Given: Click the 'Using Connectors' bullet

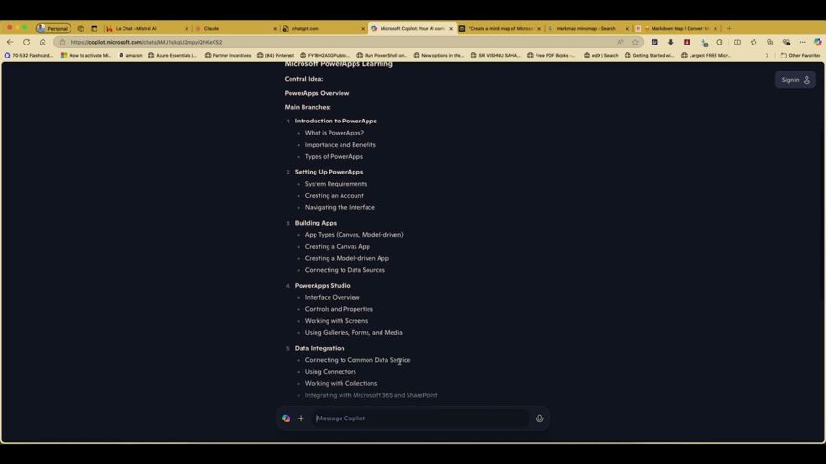Looking at the screenshot, I should pos(330,372).
